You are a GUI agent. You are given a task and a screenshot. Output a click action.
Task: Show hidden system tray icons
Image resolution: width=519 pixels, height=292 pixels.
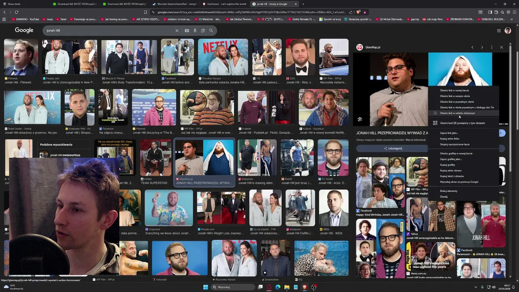(476, 287)
